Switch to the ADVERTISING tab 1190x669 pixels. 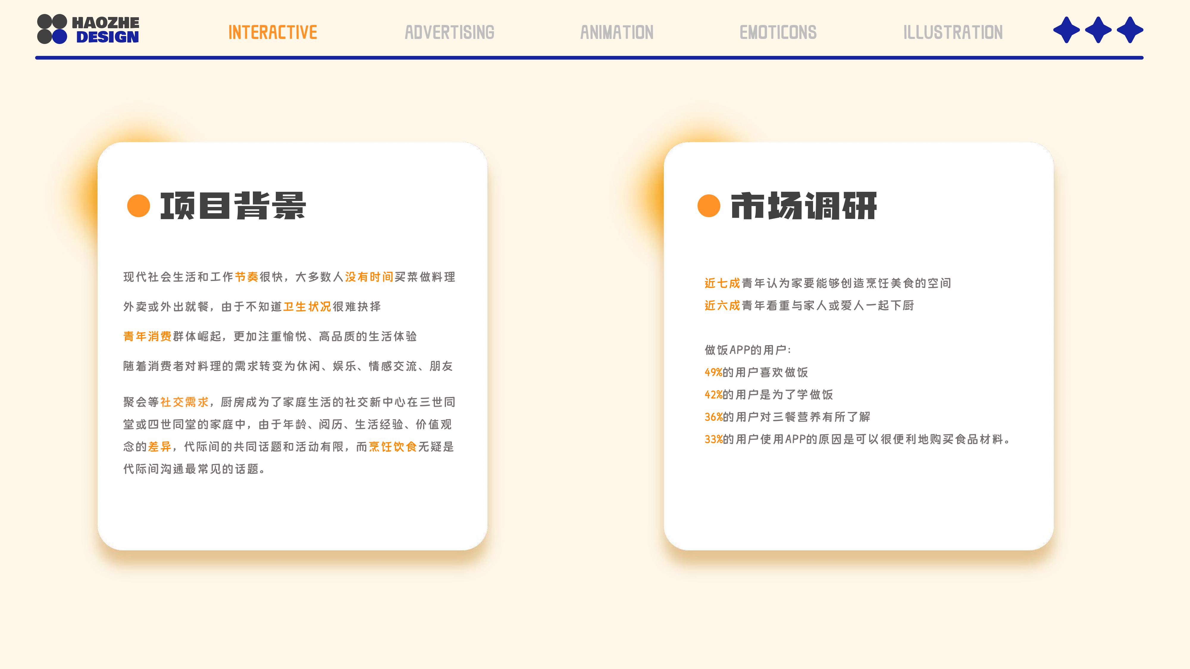coord(450,32)
